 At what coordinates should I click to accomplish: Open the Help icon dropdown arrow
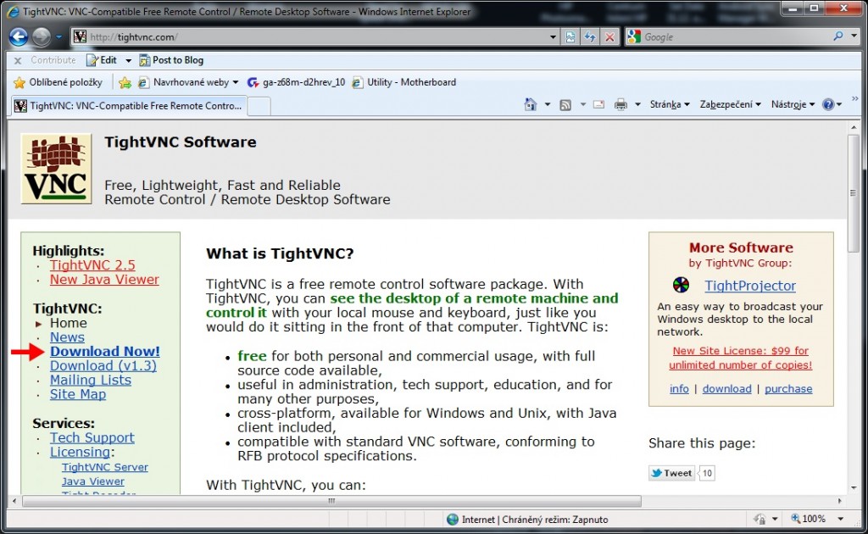point(839,104)
